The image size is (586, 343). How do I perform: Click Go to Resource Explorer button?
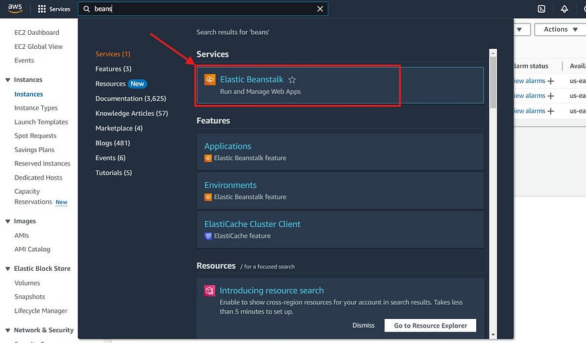(430, 326)
